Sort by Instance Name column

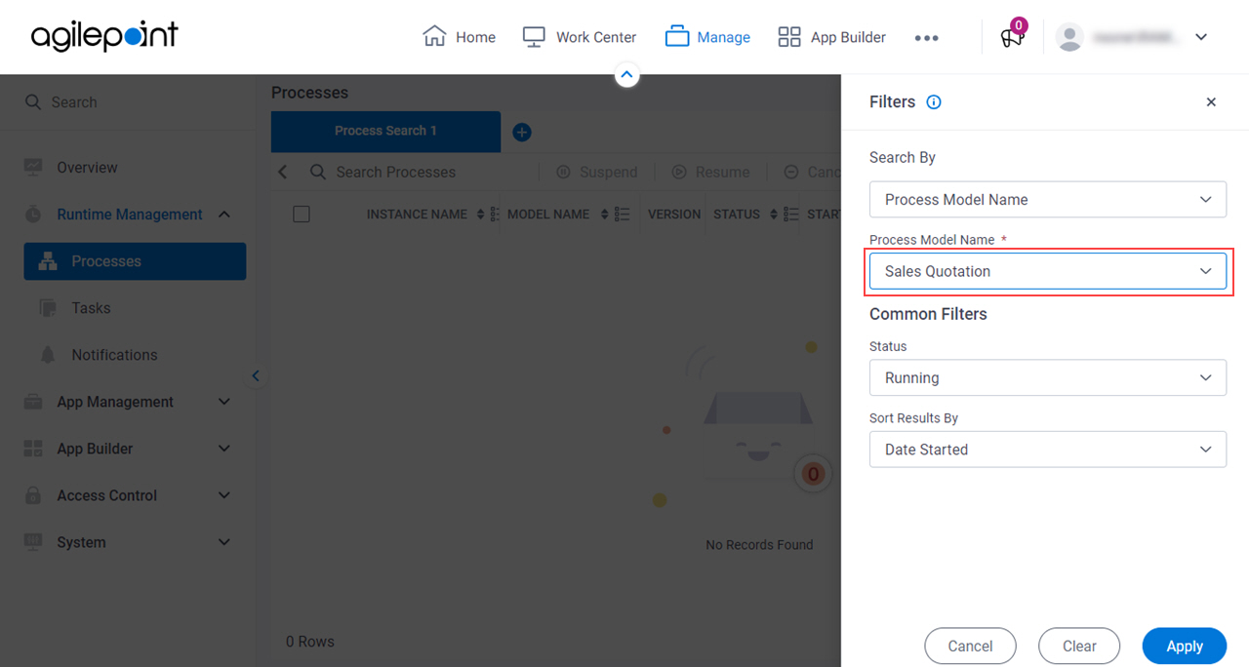[479, 215]
